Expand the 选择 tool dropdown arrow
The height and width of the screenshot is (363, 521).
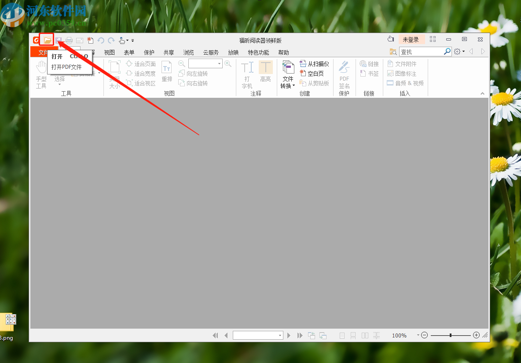coord(60,85)
